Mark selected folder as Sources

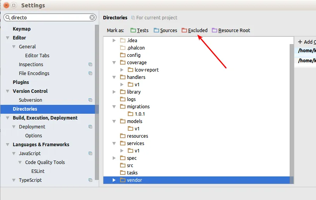pyautogui.click(x=165, y=31)
